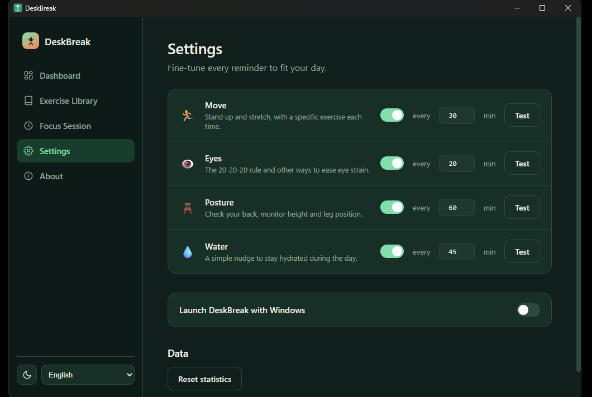
Task: Select the Settings menu item
Action: tap(75, 151)
